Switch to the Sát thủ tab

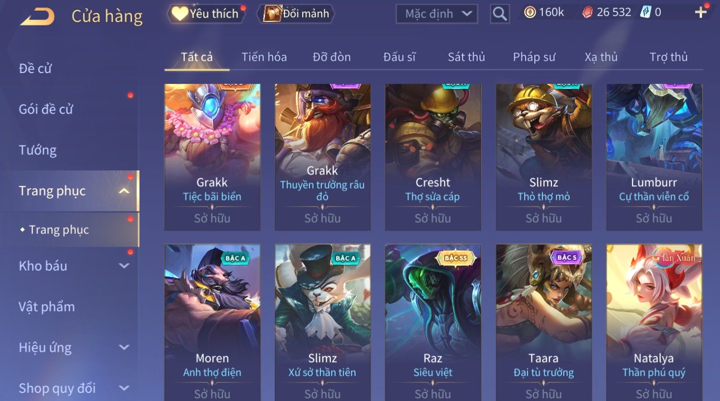(x=466, y=57)
